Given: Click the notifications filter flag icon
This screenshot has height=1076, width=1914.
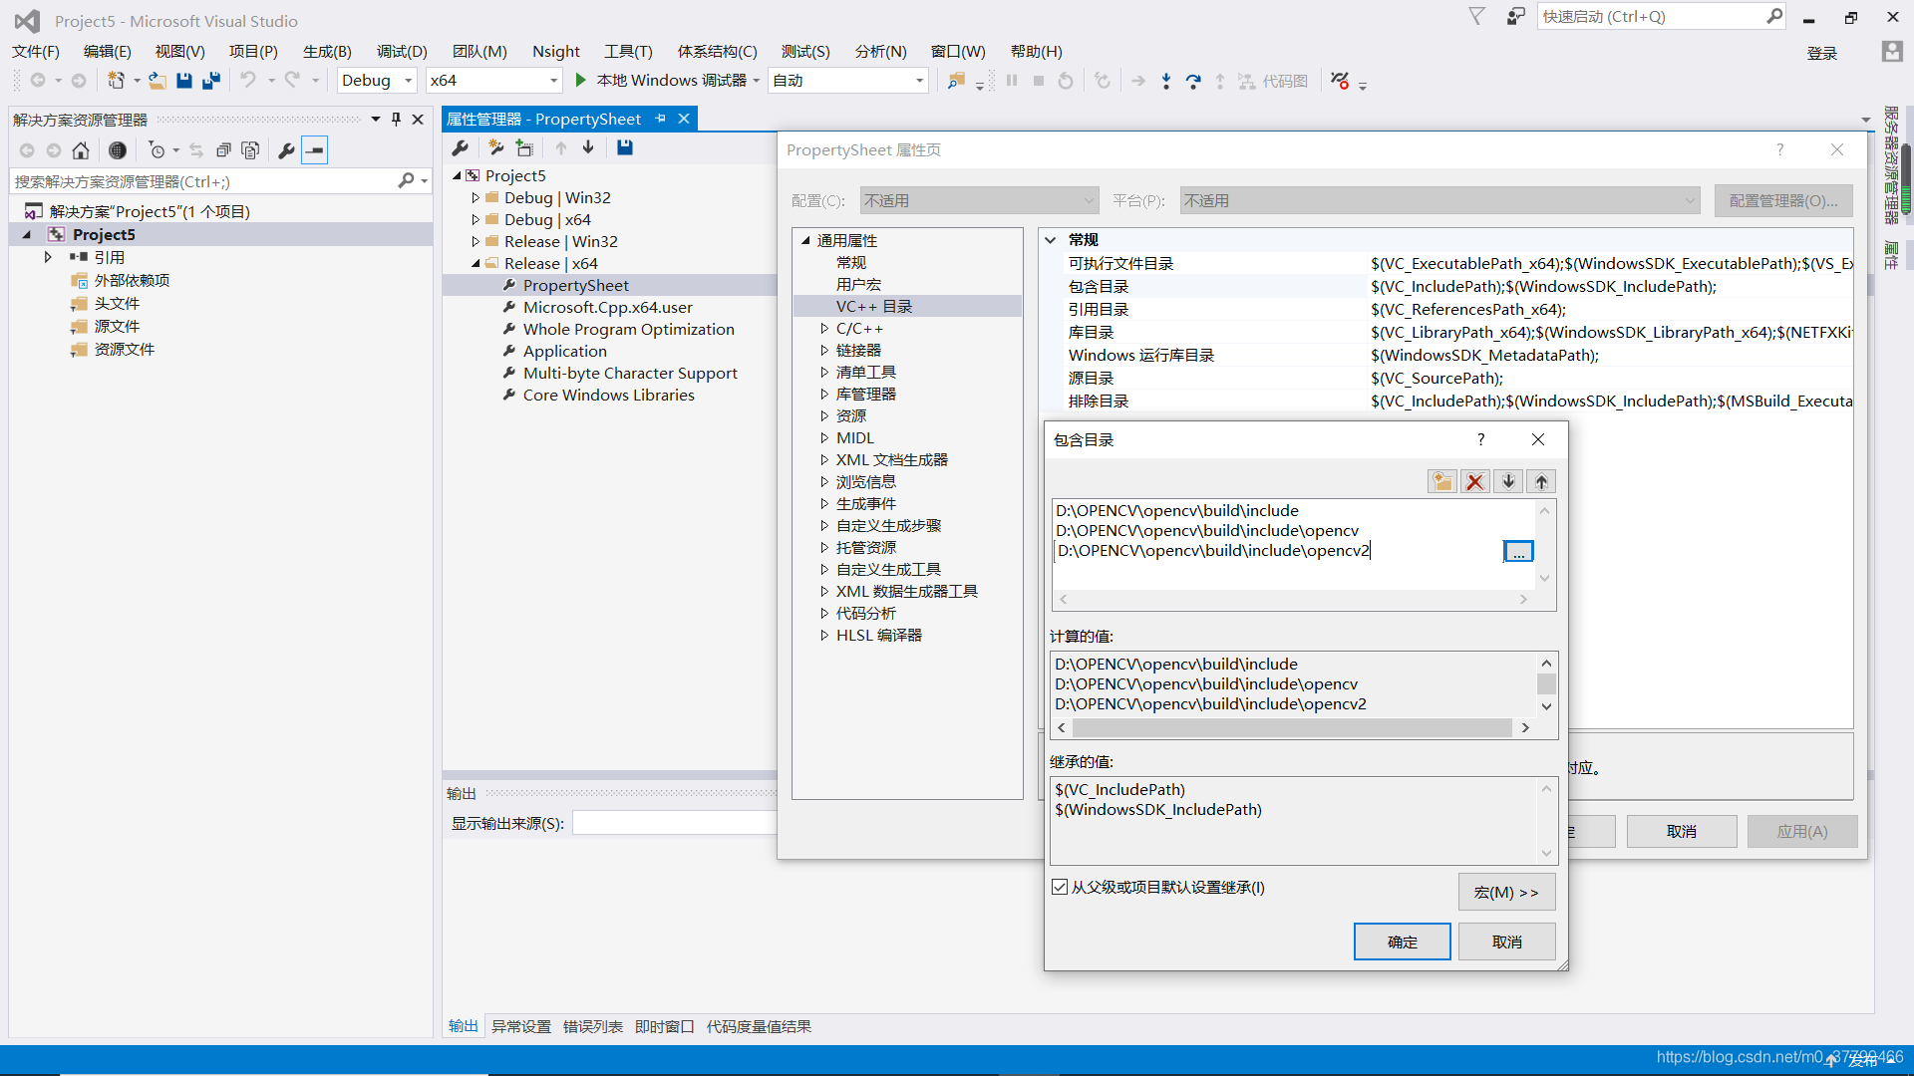Looking at the screenshot, I should pos(1477,17).
